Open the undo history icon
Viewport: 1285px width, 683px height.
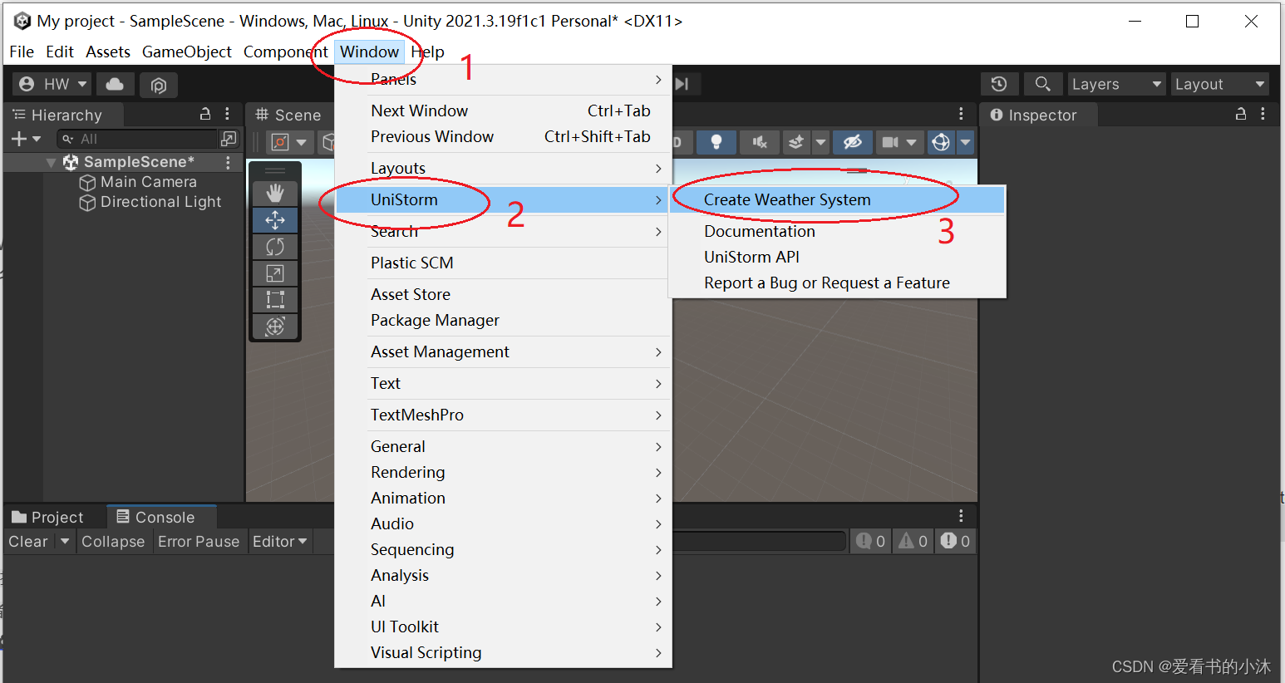tap(999, 84)
